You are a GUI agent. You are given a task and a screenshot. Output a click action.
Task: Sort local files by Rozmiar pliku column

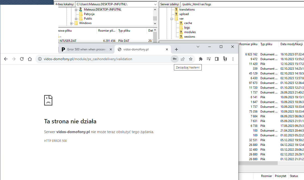107,31
